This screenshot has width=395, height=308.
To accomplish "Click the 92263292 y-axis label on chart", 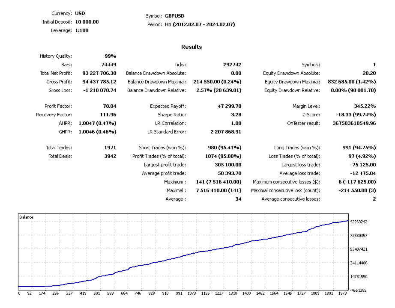I will (359, 222).
